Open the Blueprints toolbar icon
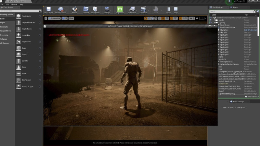 coord(132,9)
